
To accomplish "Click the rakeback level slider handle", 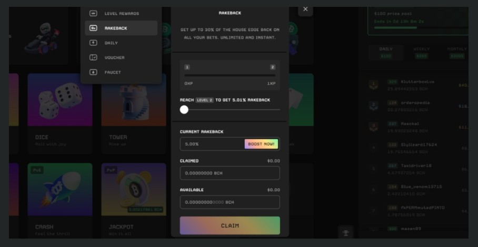I will (184, 110).
